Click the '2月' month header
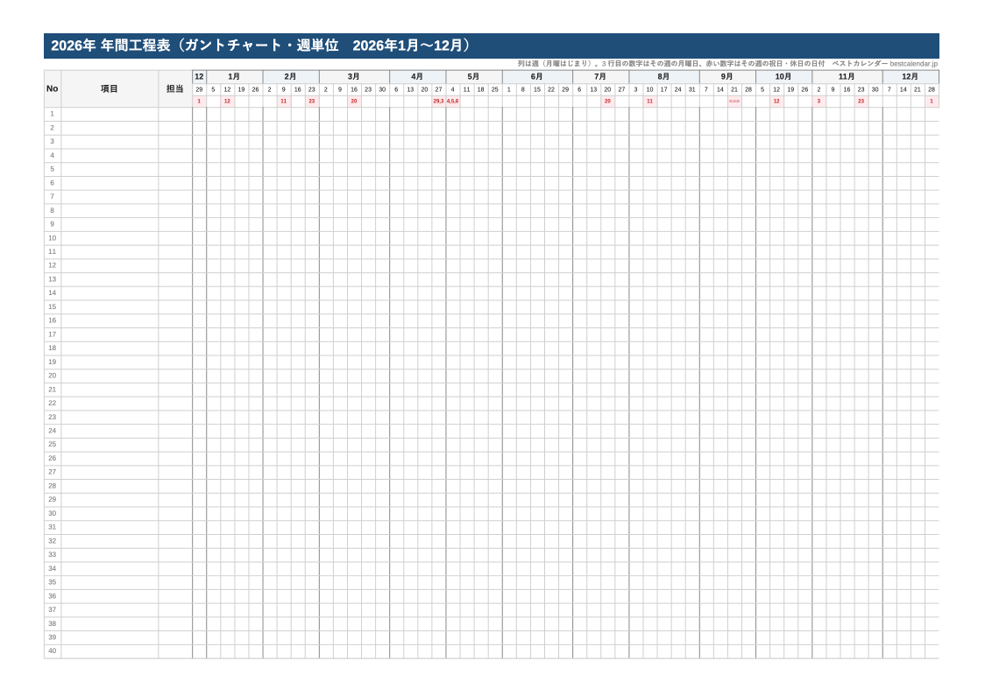 290,76
